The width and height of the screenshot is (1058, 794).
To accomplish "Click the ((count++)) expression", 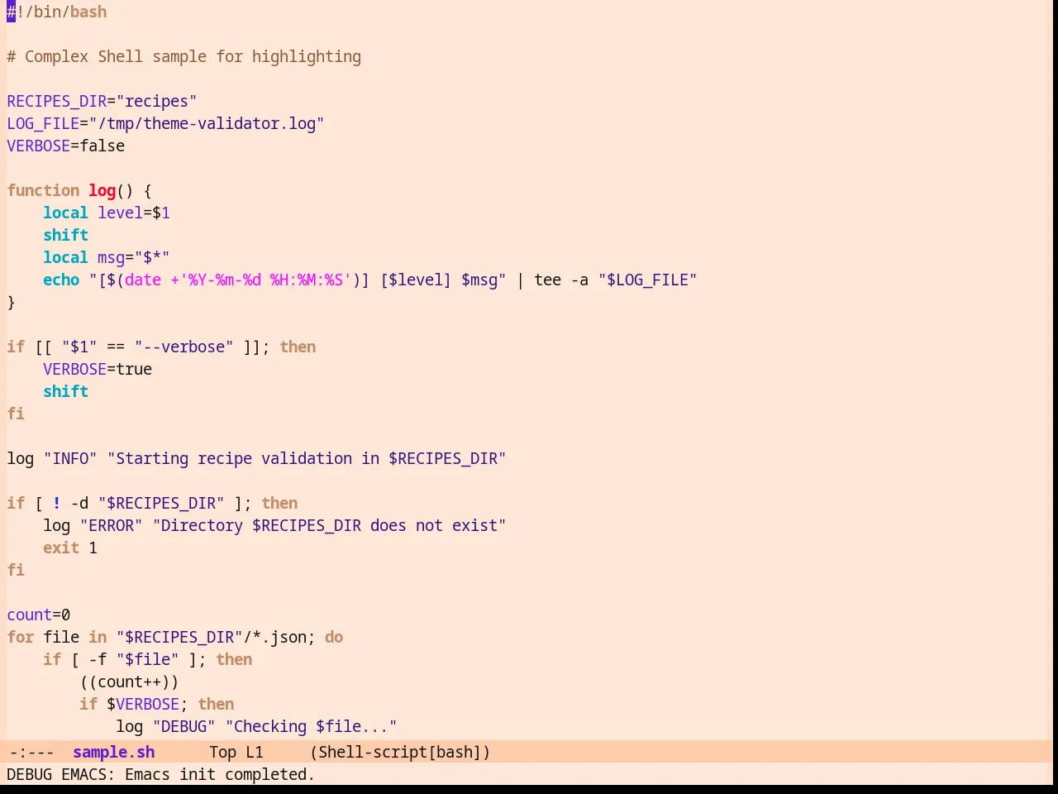I will click(x=129, y=682).
